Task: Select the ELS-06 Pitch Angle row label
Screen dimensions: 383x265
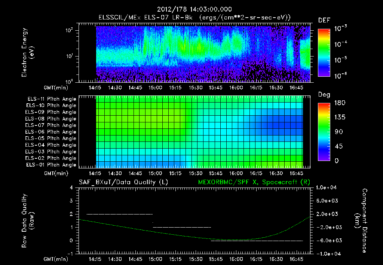Action: 50,132
